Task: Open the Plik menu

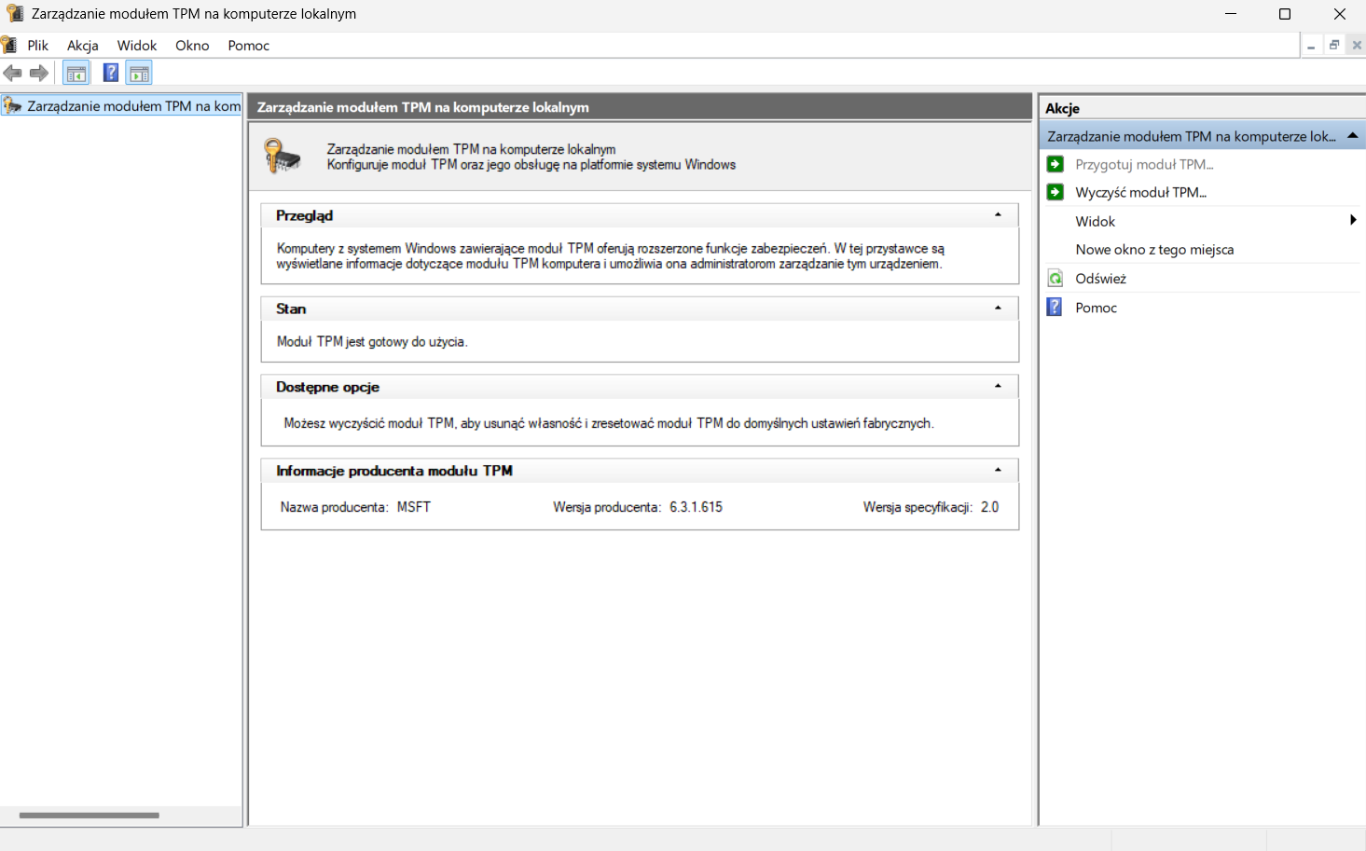Action: [38, 45]
